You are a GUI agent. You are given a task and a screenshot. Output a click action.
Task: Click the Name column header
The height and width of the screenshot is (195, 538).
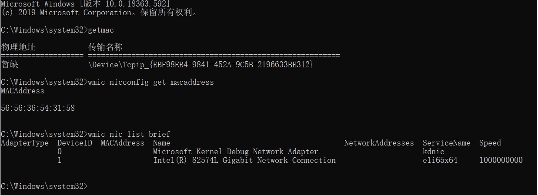tap(161, 143)
